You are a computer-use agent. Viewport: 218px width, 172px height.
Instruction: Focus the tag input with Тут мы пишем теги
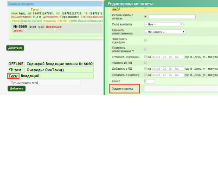point(45,83)
